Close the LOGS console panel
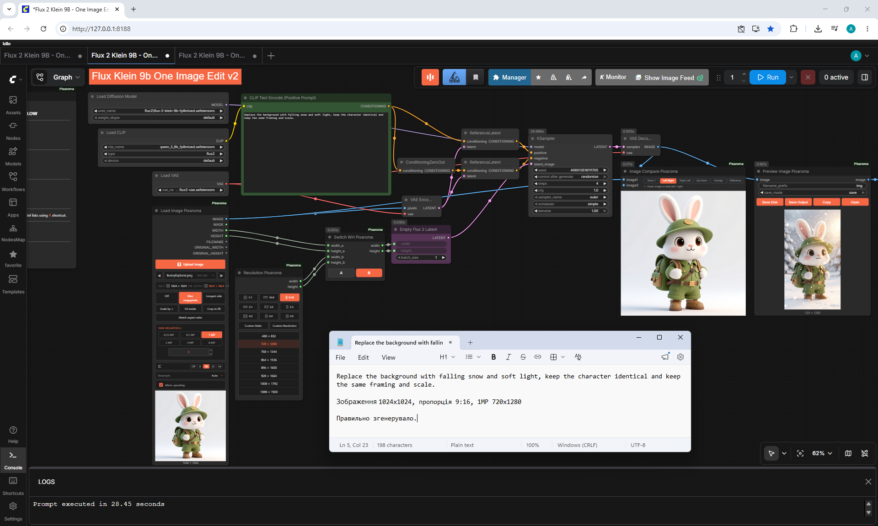The height and width of the screenshot is (526, 878). (x=868, y=482)
